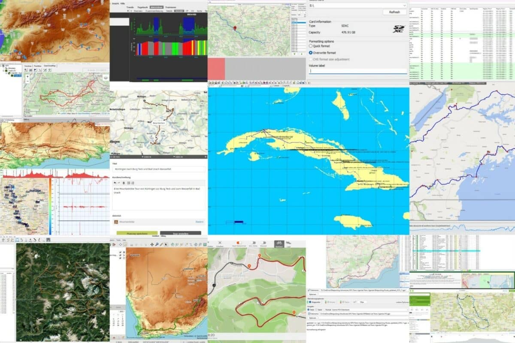This screenshot has height=343, width=515.
Task: Toggle the Wegpunkte checkbox in GPSBabel
Action: tap(310, 302)
